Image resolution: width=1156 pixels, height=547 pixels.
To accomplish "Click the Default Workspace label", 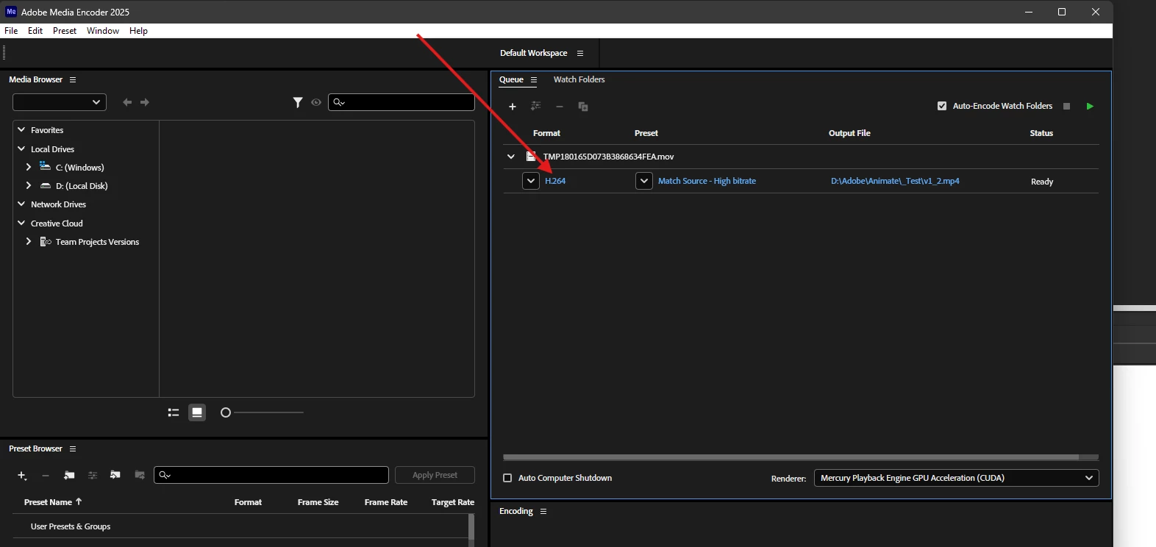I will [534, 53].
